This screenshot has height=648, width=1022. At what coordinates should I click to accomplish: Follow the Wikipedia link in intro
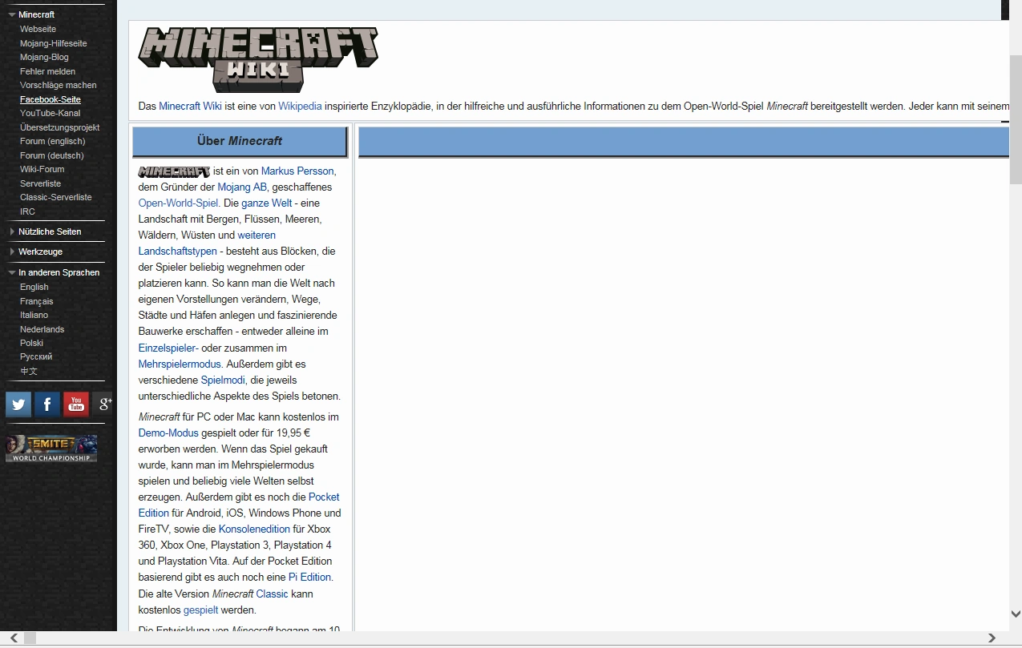(300, 106)
